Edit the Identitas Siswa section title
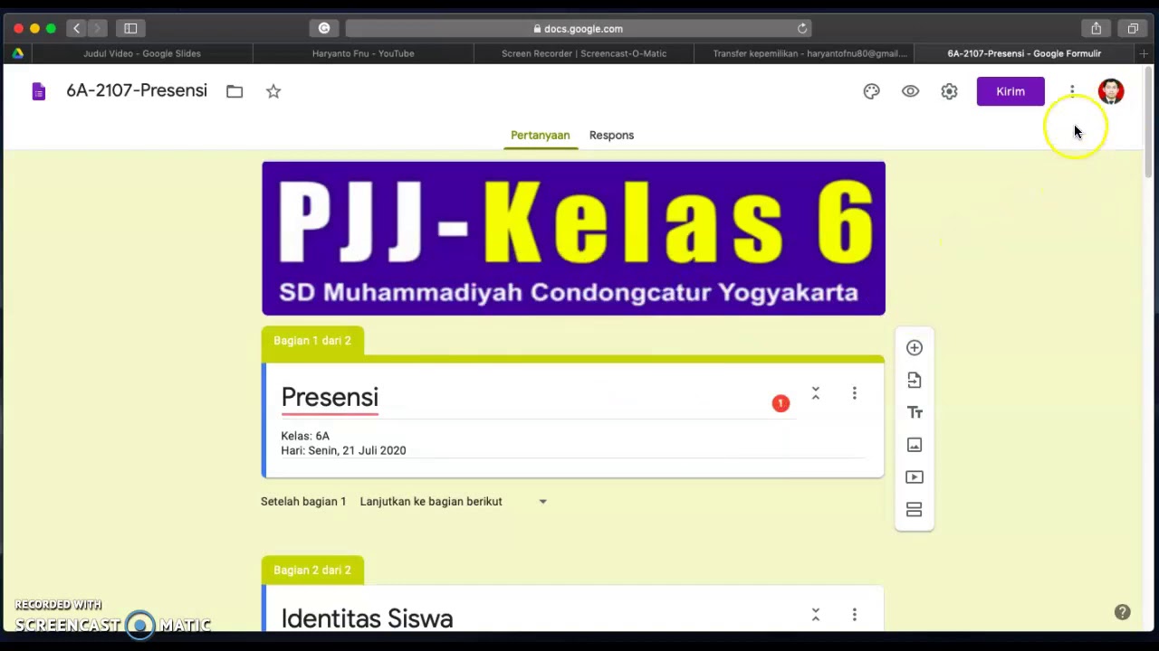1159x651 pixels. (367, 618)
